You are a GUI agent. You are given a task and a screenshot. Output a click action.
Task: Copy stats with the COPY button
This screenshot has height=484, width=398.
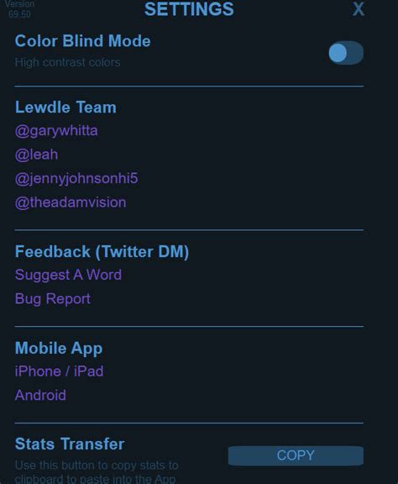[x=296, y=455]
